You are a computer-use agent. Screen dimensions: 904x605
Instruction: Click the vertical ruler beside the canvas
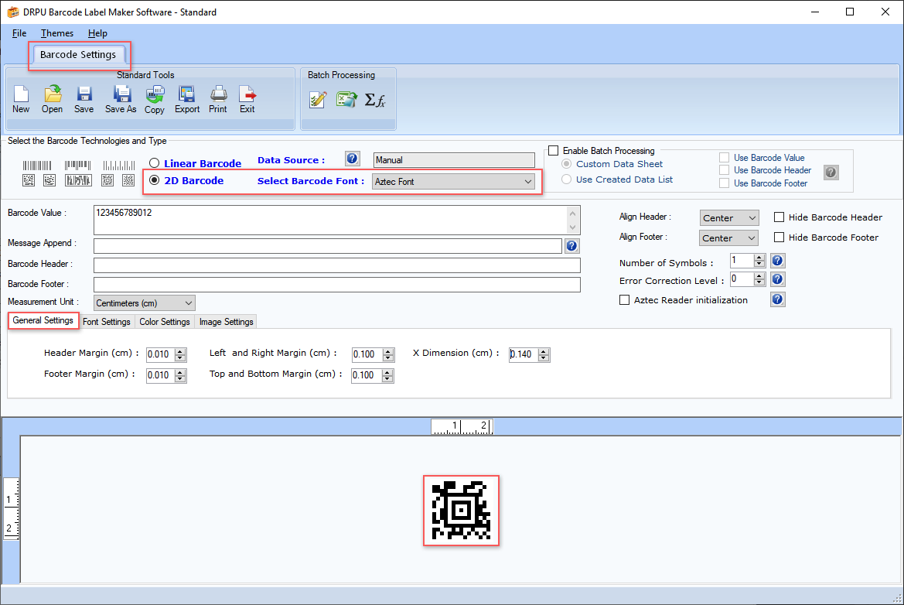click(x=11, y=509)
